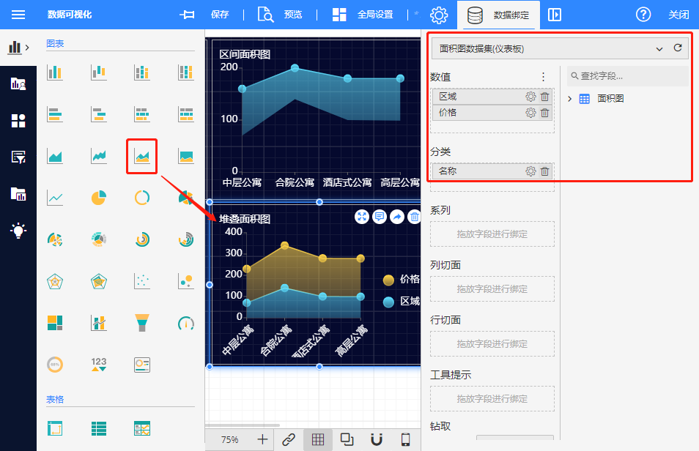Screen dimensions: 699x451
Task: Refresh the dataset with reload icon
Action: tap(678, 48)
